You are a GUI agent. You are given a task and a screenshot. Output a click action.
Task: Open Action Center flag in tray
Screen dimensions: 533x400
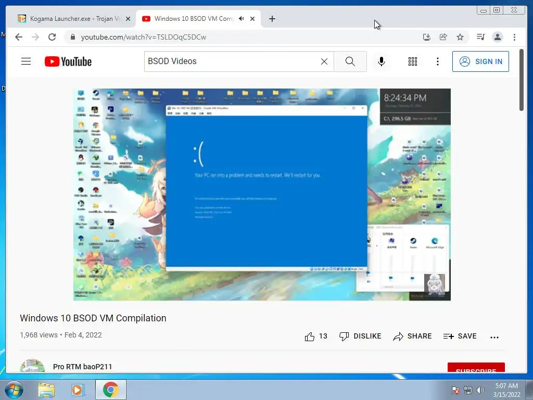[x=455, y=390]
